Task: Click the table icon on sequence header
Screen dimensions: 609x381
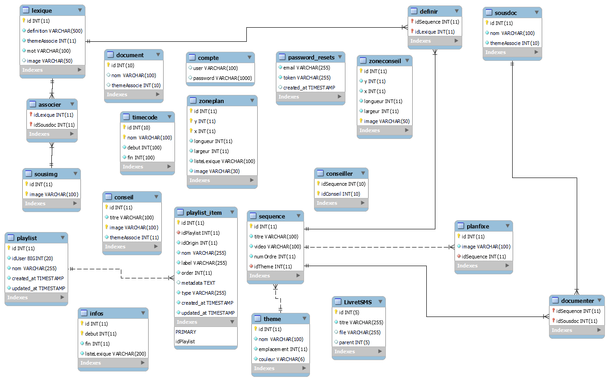Action: pyautogui.click(x=254, y=216)
